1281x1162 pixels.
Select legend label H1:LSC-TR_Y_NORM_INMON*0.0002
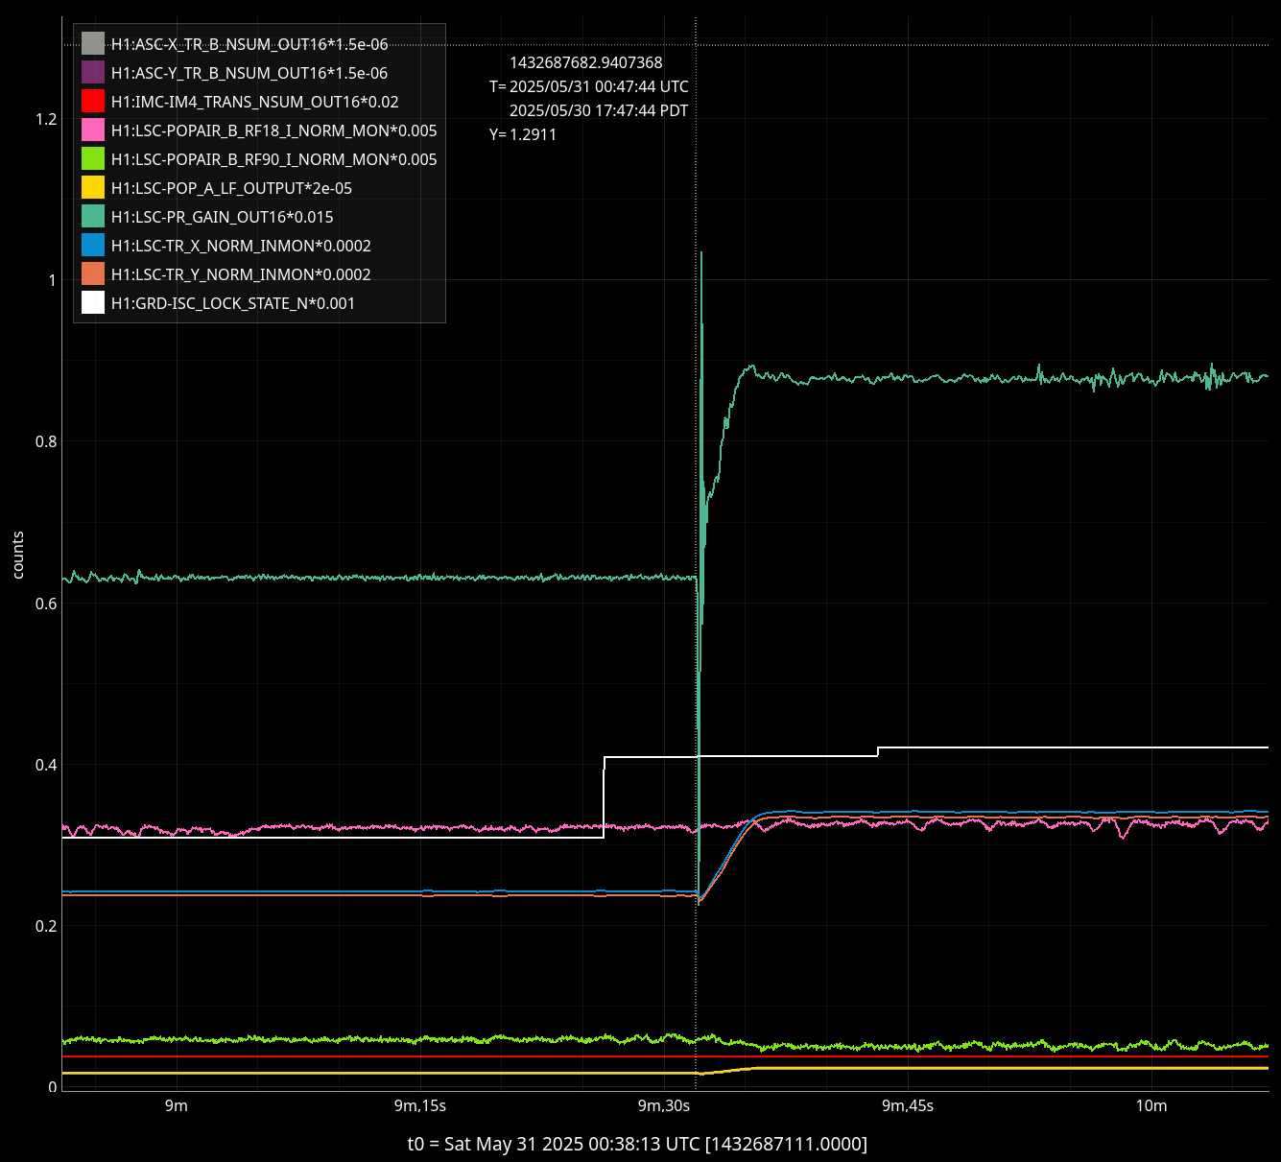(x=241, y=274)
